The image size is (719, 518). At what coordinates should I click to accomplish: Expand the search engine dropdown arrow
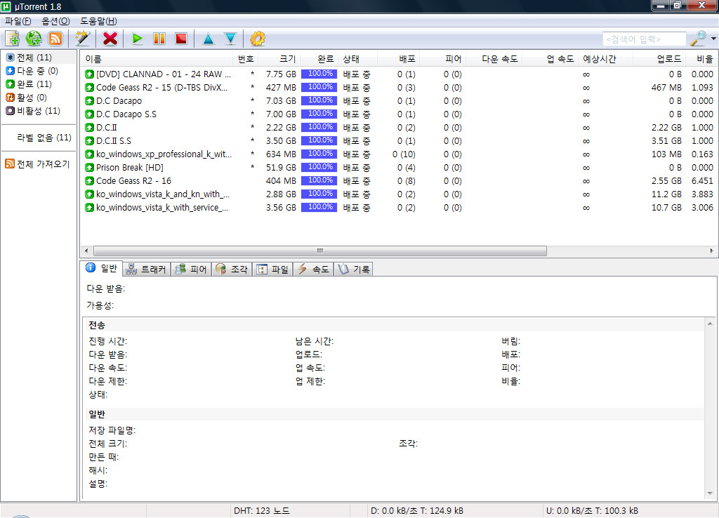tap(713, 39)
